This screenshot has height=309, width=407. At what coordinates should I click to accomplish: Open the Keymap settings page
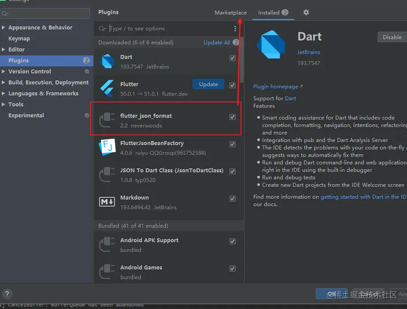pyautogui.click(x=19, y=38)
